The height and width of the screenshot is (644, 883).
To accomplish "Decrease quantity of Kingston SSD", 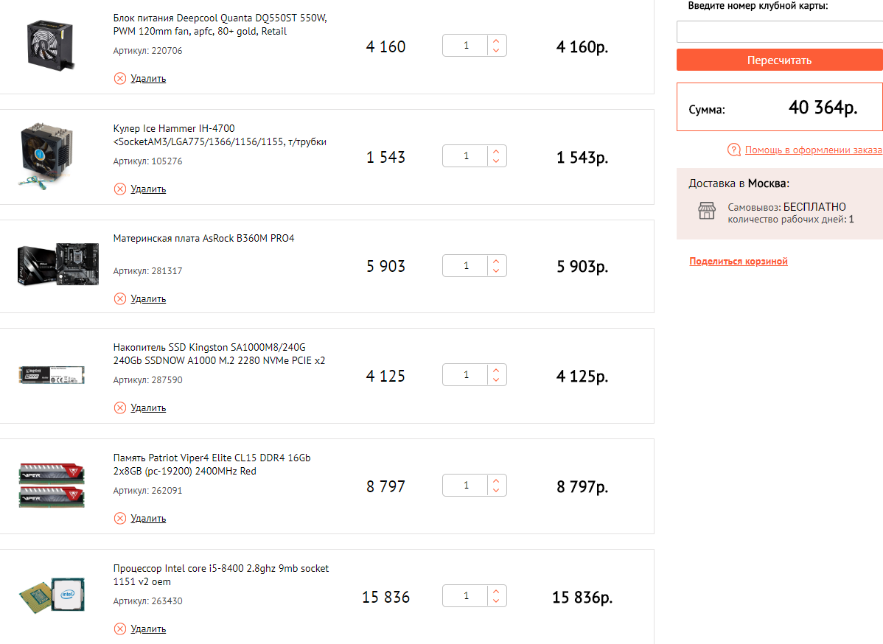I will pos(496,380).
